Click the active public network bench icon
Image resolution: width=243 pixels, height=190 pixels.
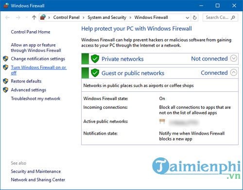click(x=162, y=121)
